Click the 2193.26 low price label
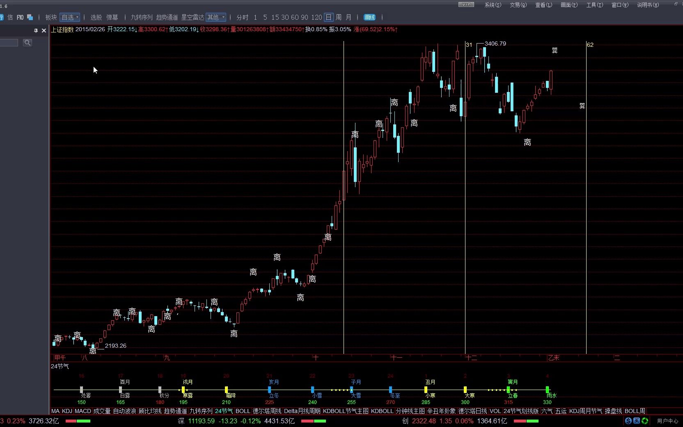 tap(116, 346)
